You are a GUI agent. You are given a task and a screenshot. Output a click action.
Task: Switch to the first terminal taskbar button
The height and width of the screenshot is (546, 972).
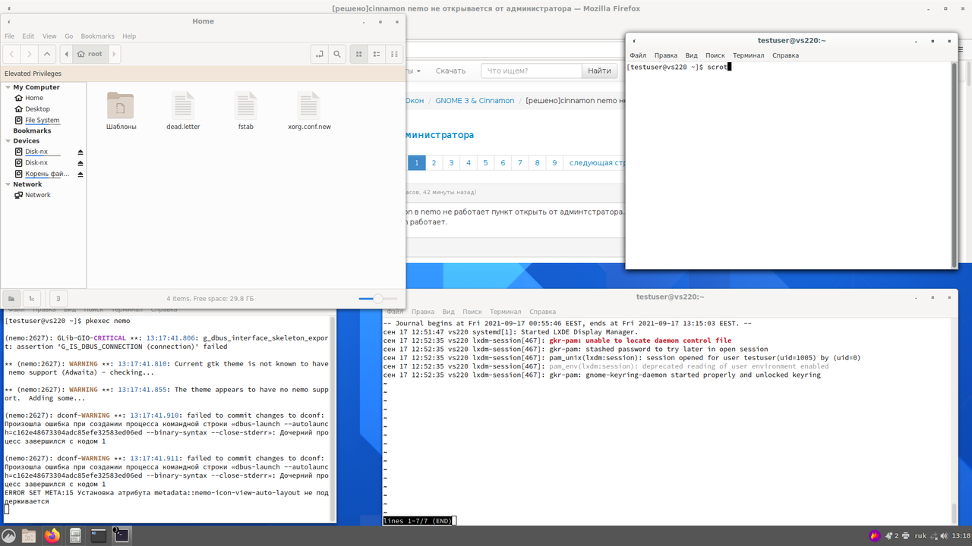[x=98, y=535]
